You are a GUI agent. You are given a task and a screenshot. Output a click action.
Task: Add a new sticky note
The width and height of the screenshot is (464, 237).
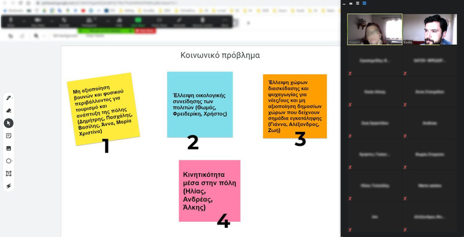9,136
